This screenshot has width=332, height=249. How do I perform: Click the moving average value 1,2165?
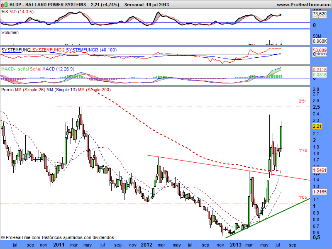tap(320, 192)
